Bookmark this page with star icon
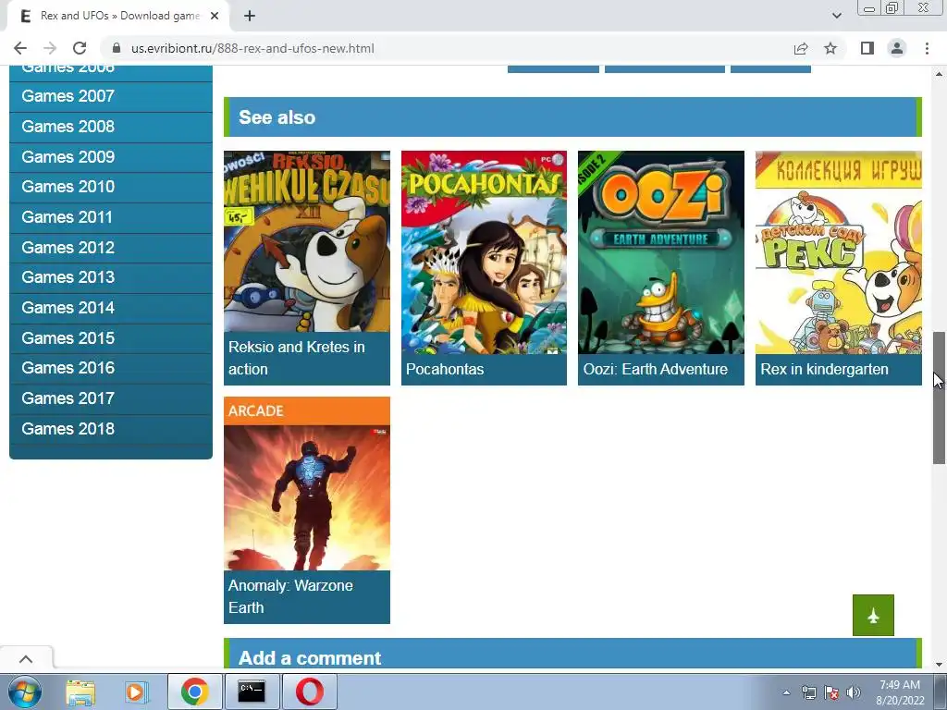947x710 pixels. 830,48
